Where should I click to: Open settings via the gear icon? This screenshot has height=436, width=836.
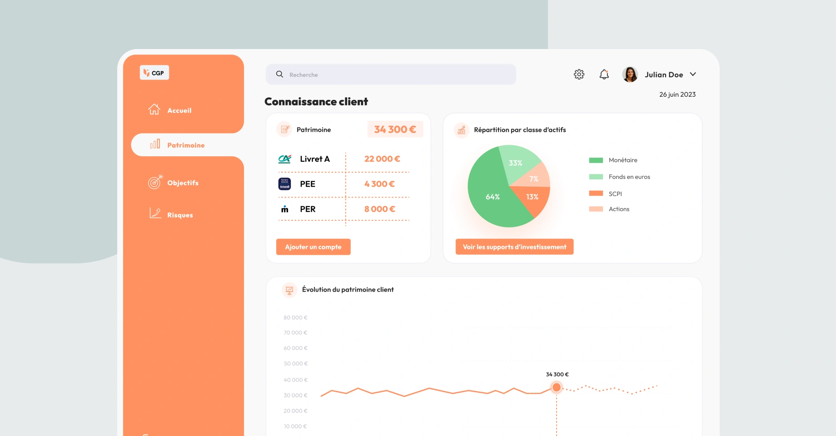(x=579, y=74)
